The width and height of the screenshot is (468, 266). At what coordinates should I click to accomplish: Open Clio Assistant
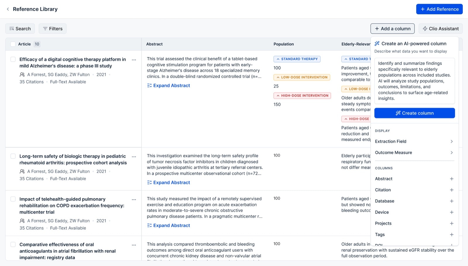(441, 29)
